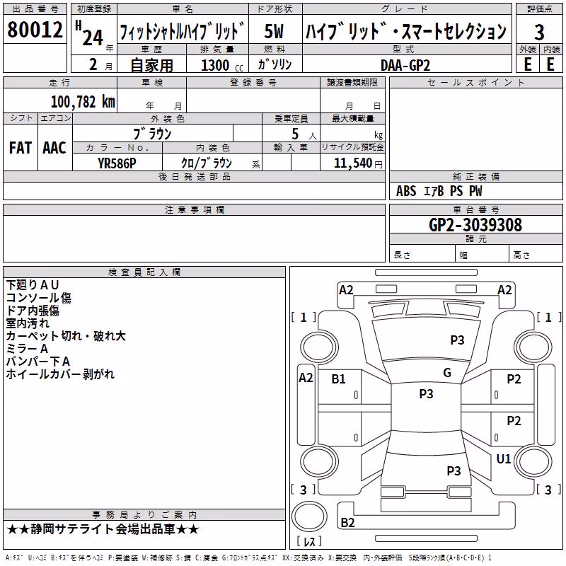The image size is (566, 566).
Task: Click inspector note バンパー下A
Action: (38, 362)
